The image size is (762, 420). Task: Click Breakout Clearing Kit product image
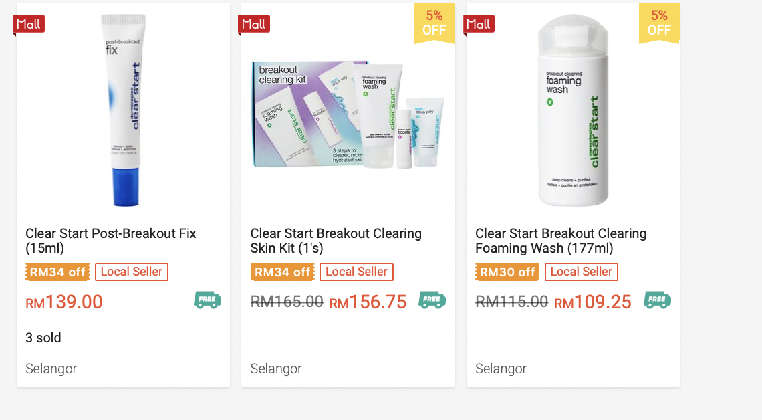(348, 114)
